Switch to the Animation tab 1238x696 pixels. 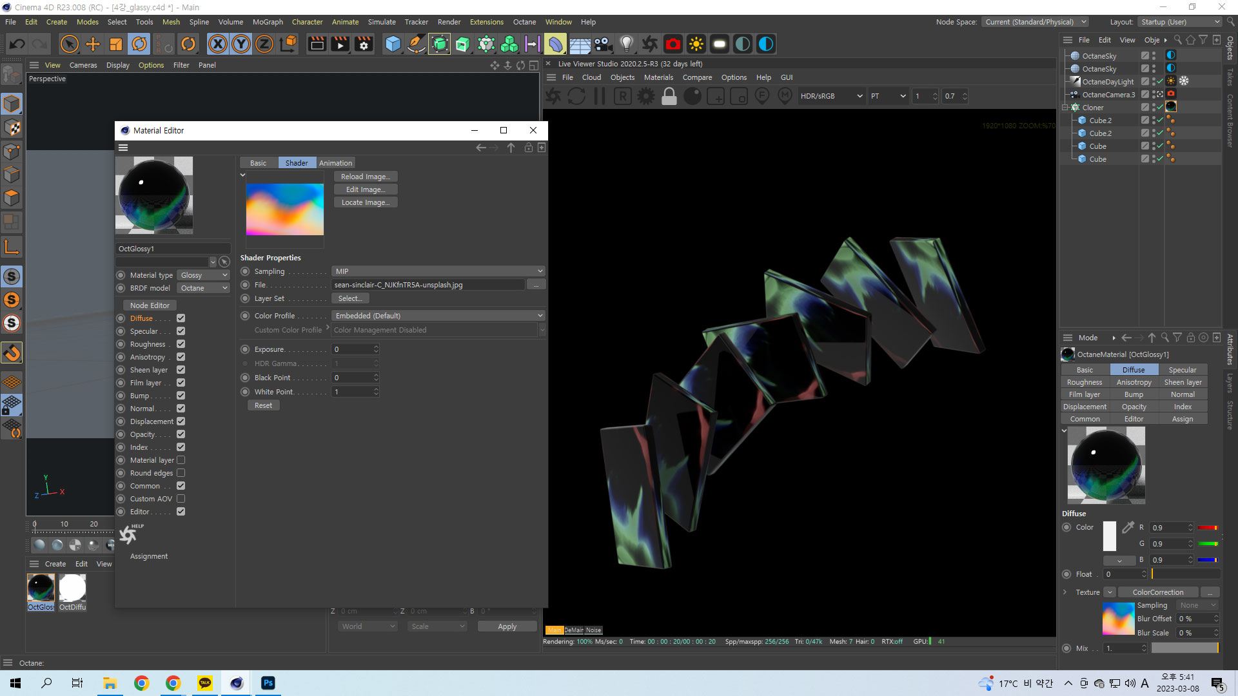point(335,163)
